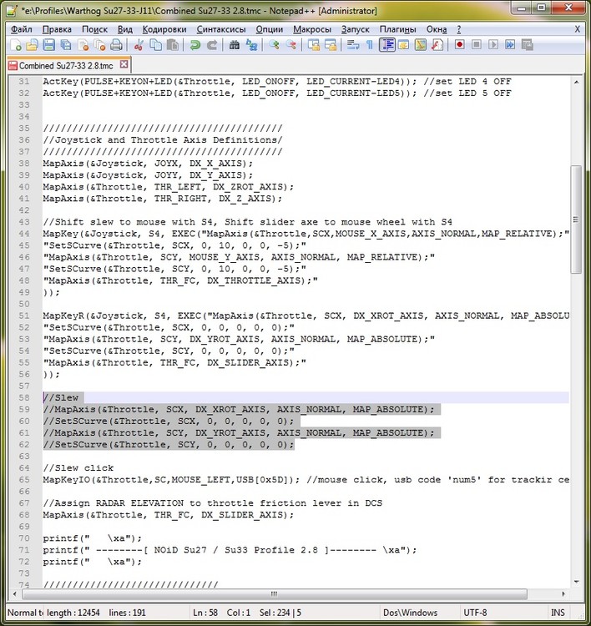Viewport: 591px width, 626px height.
Task: Click the Dos\Windows line ending status field
Action: 419,613
